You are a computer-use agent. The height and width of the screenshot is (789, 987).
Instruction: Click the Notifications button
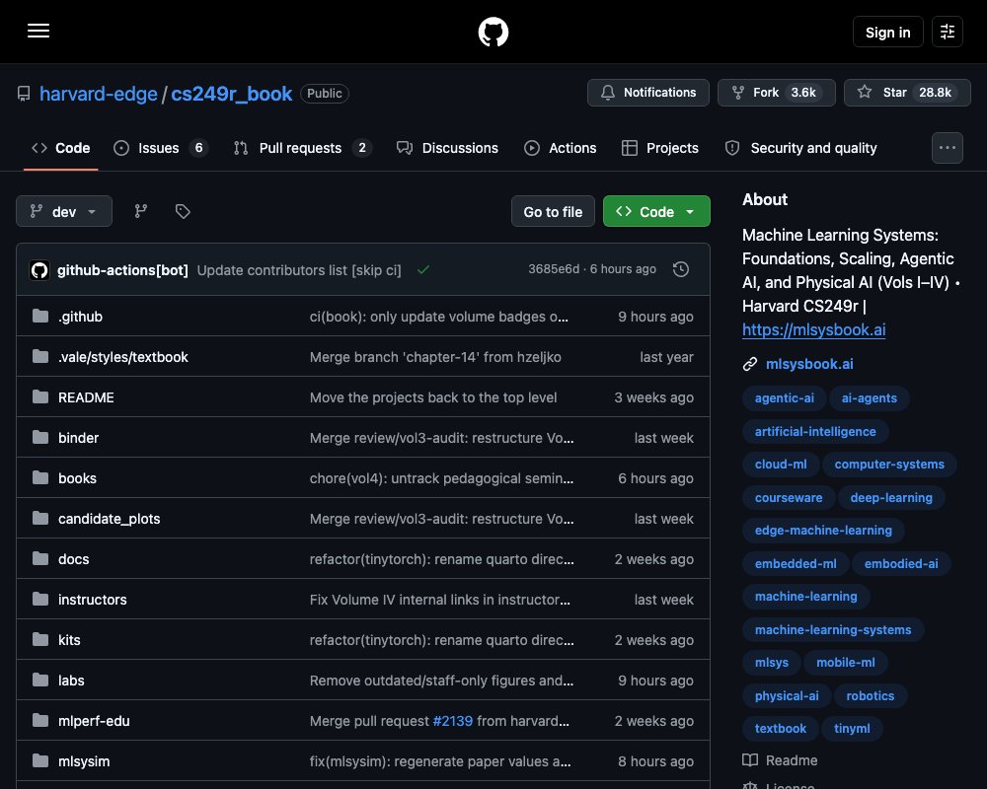coord(647,93)
